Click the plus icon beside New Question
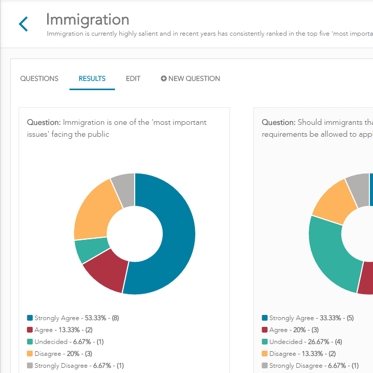The image size is (373, 373). pyautogui.click(x=164, y=79)
